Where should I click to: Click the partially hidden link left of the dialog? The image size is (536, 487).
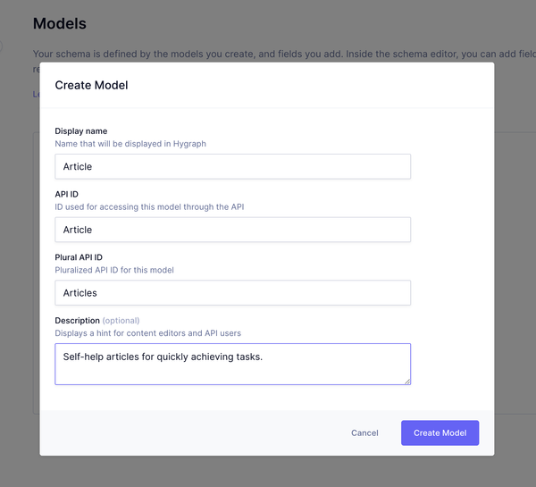click(x=37, y=94)
